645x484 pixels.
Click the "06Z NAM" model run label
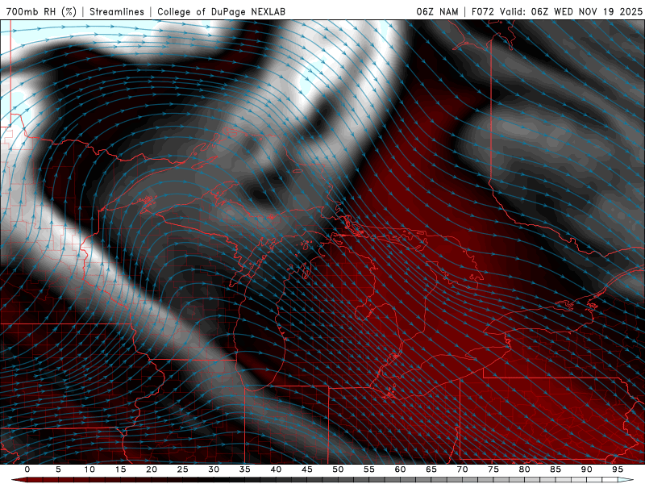[437, 11]
